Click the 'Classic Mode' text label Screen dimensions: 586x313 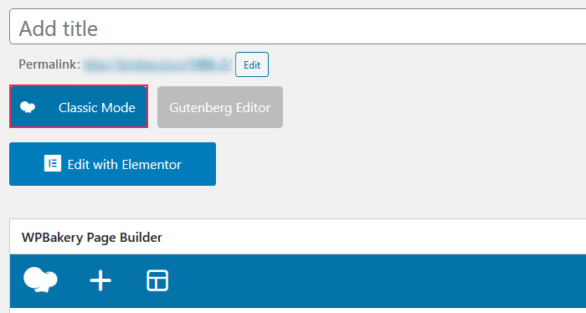click(97, 108)
